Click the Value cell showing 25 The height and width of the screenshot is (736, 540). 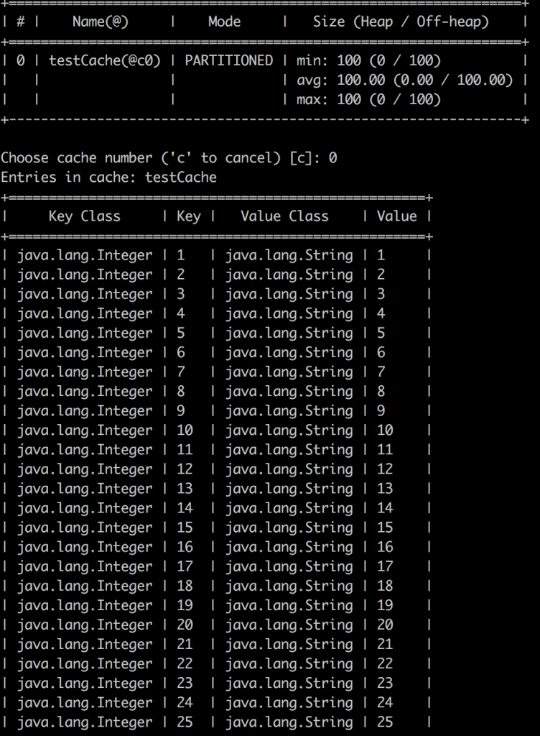(x=385, y=722)
